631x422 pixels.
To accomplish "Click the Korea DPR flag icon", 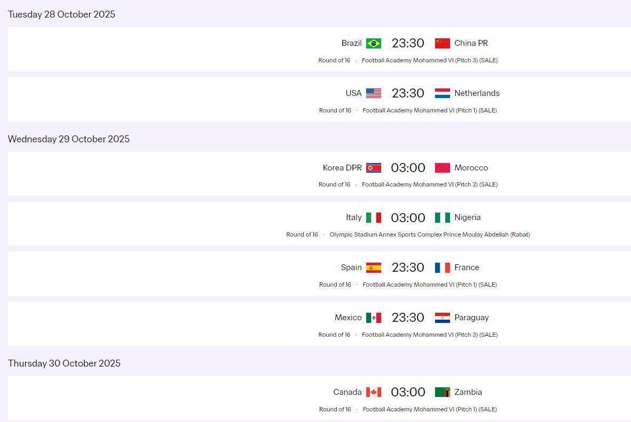I will point(373,168).
